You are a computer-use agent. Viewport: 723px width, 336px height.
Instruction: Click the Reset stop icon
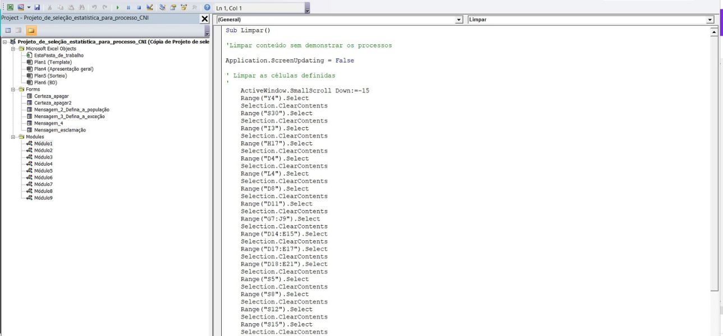139,7
